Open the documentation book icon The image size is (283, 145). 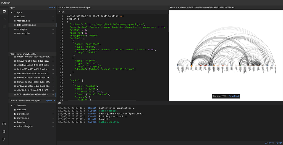tap(4, 124)
